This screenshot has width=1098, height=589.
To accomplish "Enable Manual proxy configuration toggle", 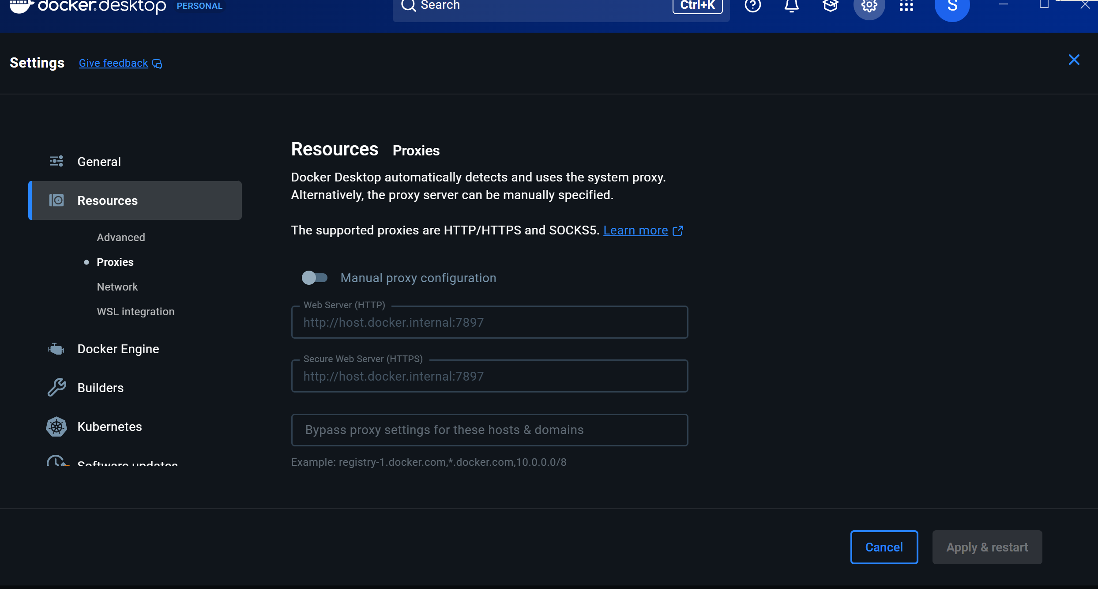I will pos(315,278).
